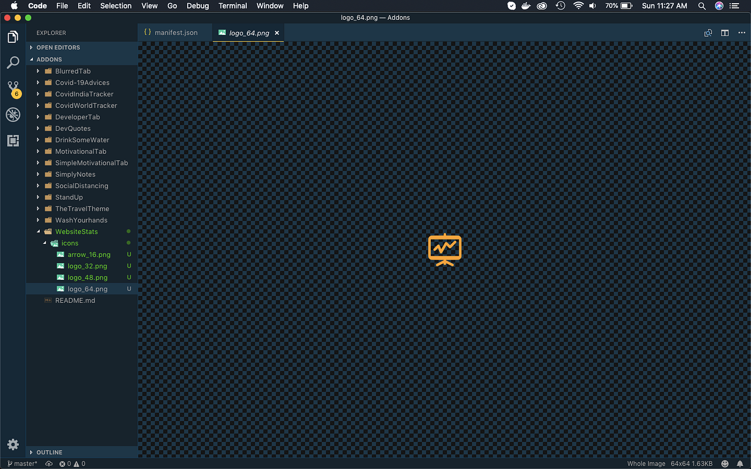Click the master branch indicator in status bar
Image resolution: width=751 pixels, height=469 pixels.
click(23, 464)
